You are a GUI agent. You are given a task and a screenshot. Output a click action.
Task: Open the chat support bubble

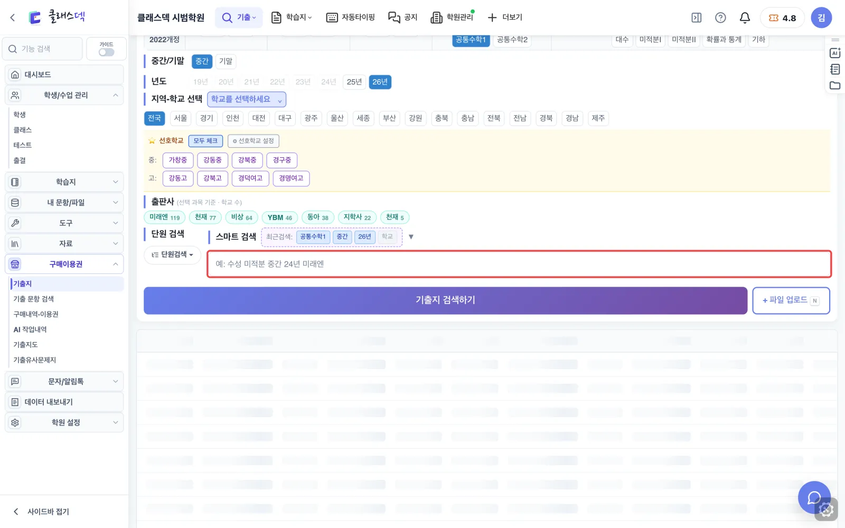(814, 497)
